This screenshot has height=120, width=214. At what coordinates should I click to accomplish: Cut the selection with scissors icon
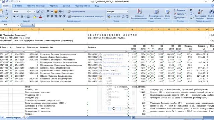[7, 10]
